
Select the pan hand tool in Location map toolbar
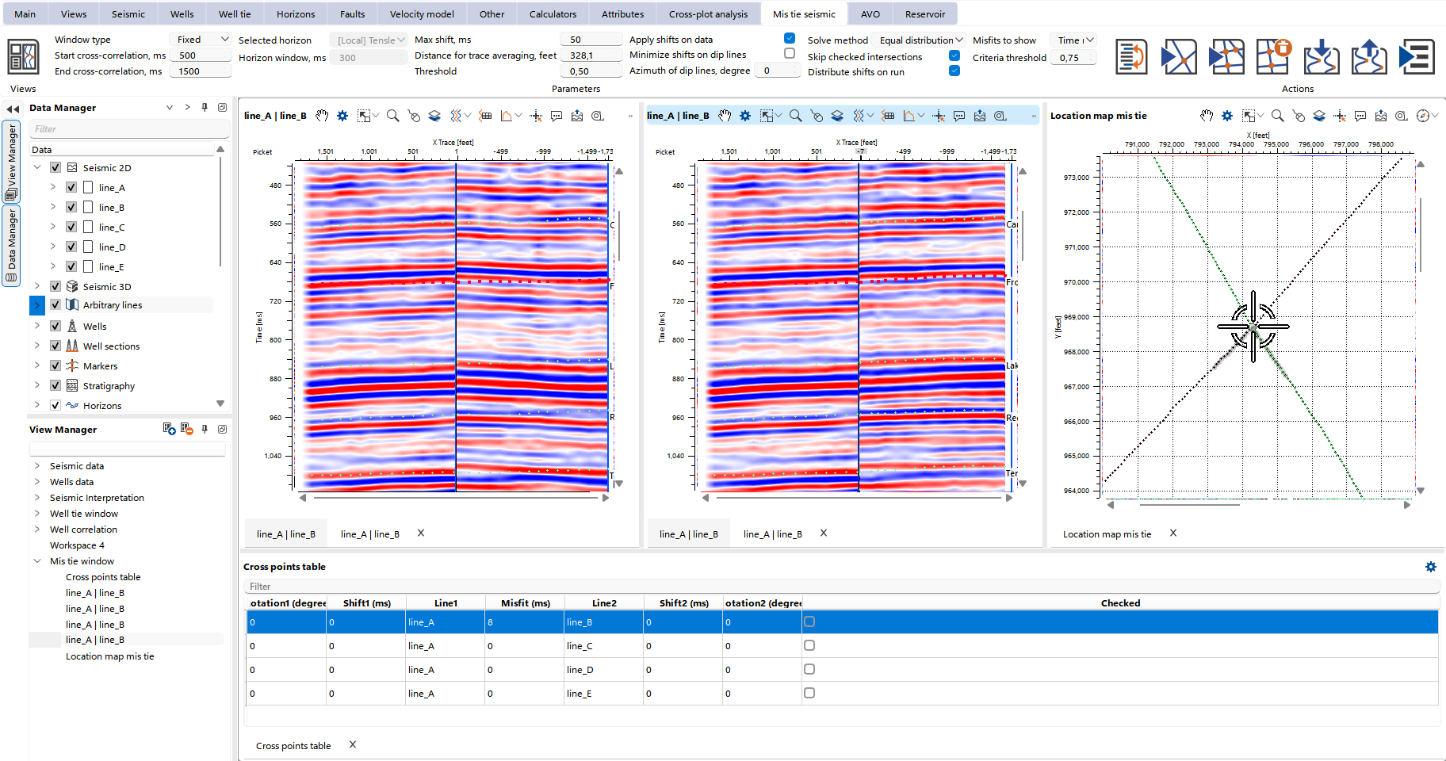tap(1206, 116)
